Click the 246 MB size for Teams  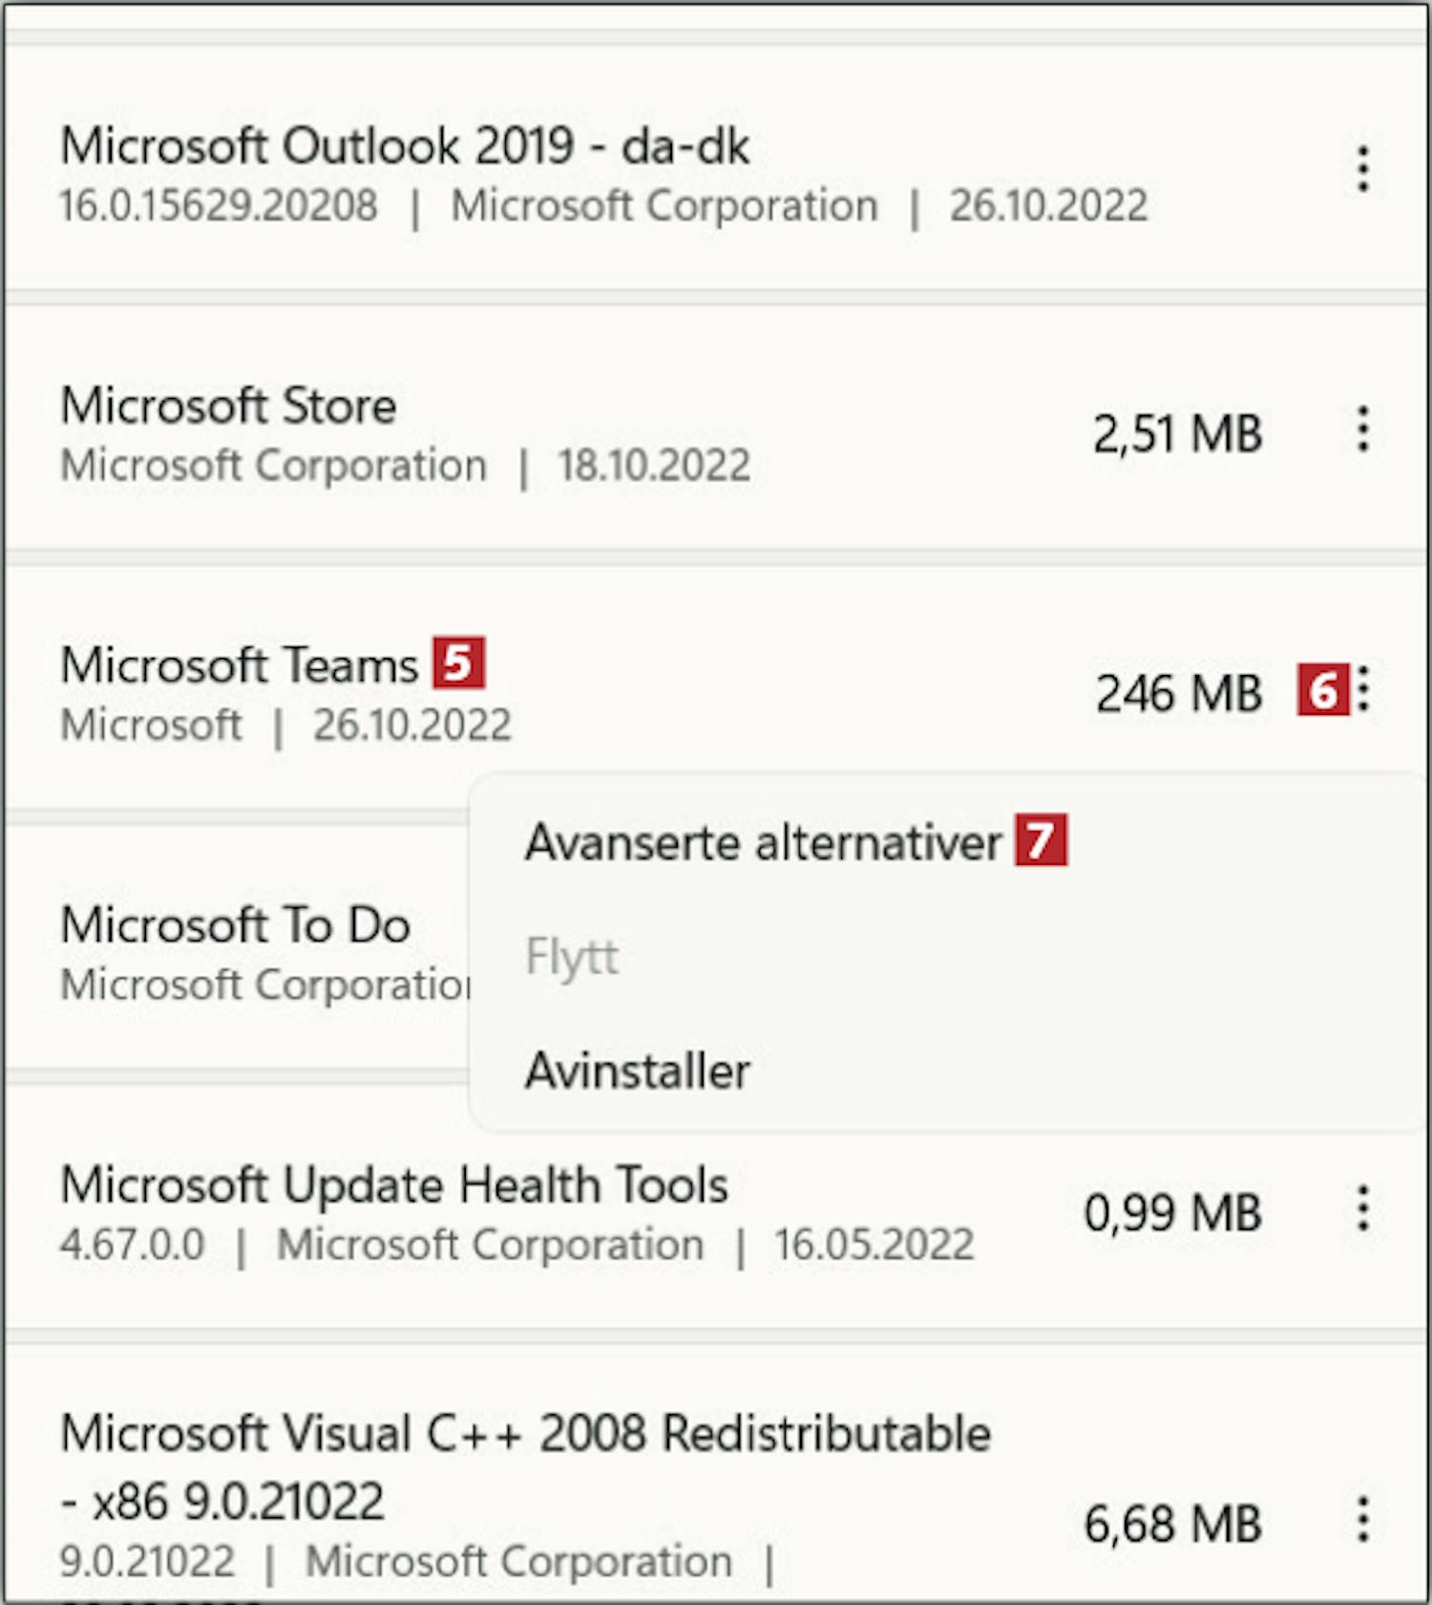pyautogui.click(x=1179, y=693)
